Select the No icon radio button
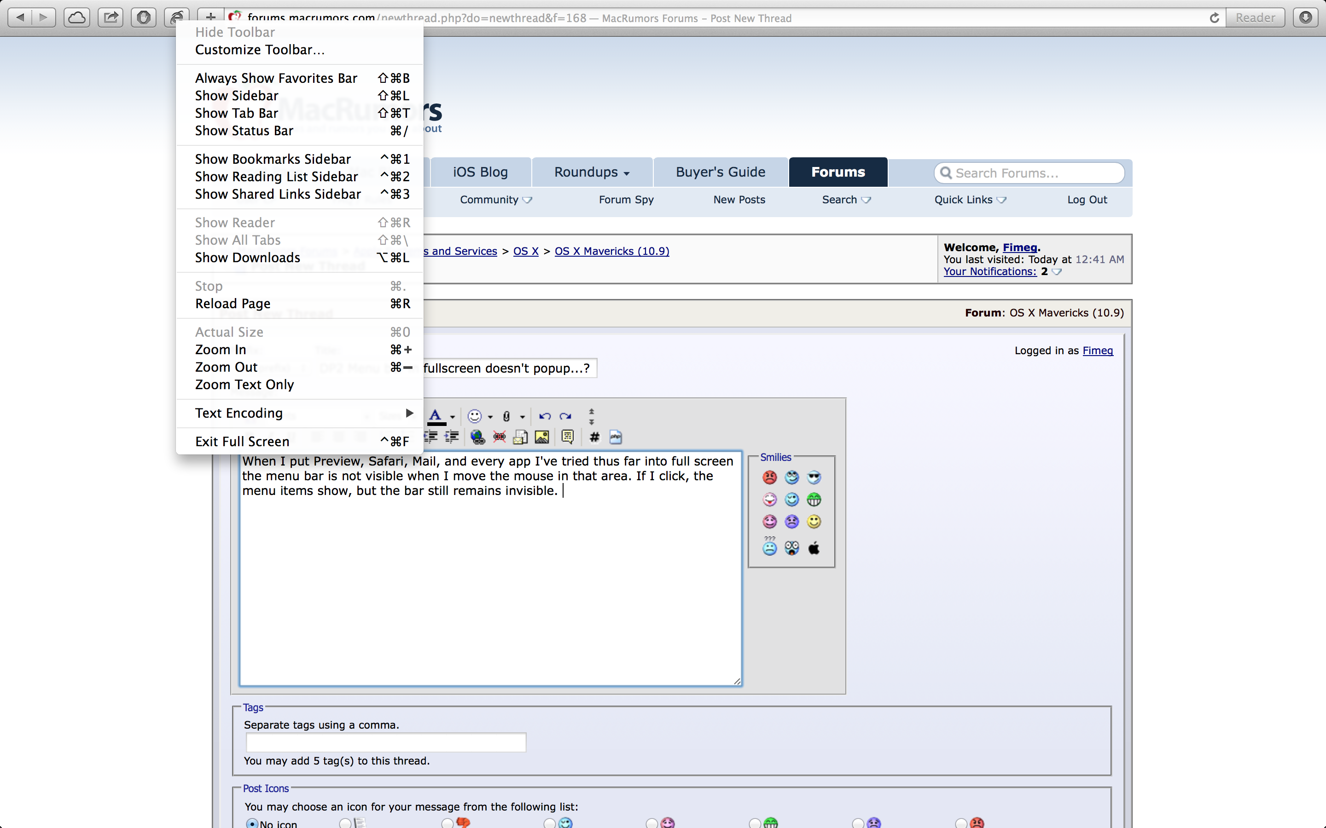 [x=252, y=823]
